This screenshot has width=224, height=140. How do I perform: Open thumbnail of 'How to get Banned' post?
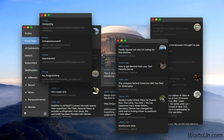[x=162, y=65]
